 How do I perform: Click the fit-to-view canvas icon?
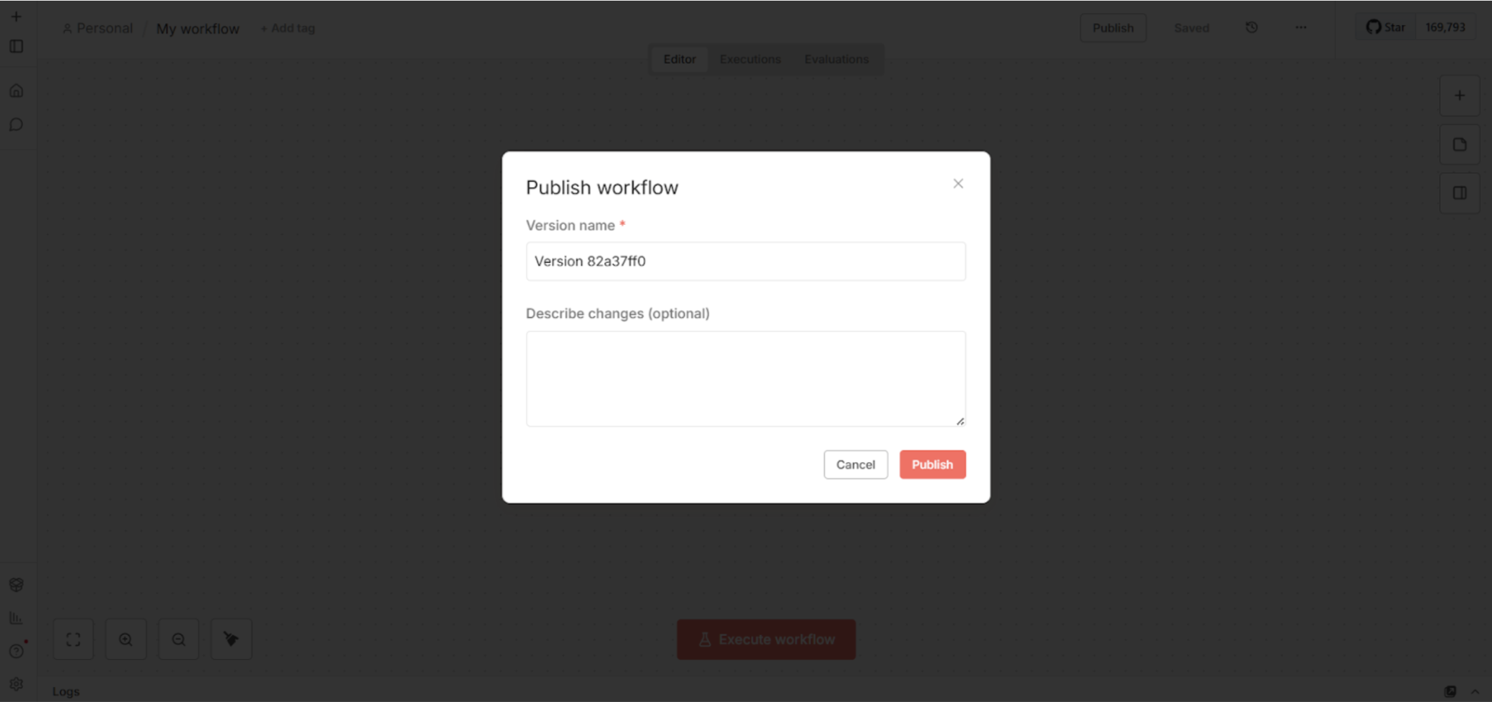[x=73, y=639]
